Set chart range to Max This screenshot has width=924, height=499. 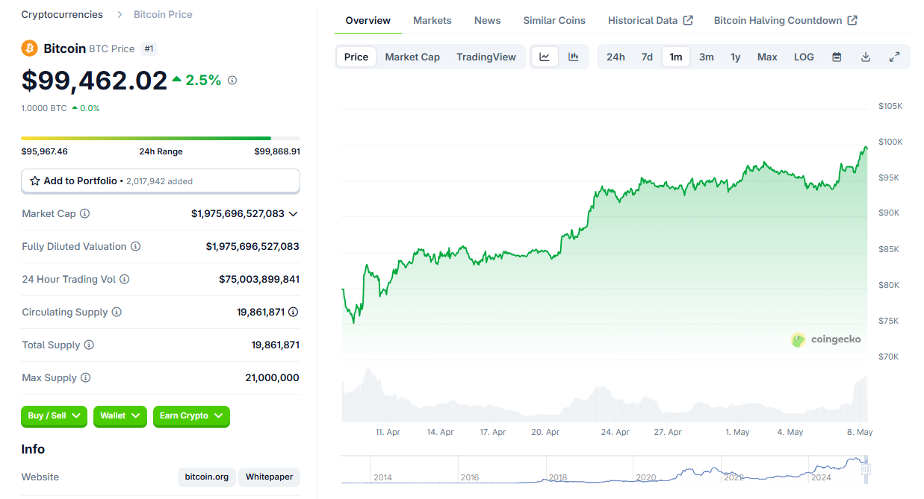click(767, 57)
